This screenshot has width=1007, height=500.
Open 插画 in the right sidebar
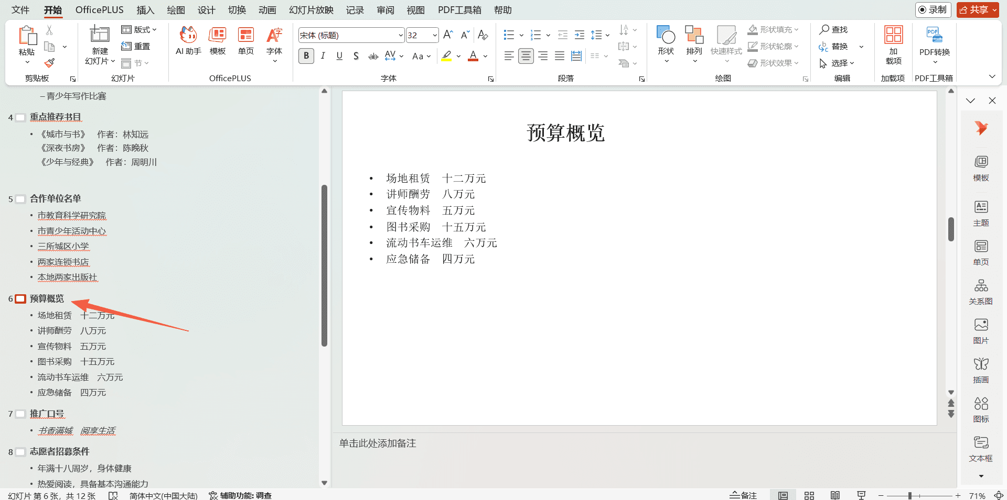tap(981, 370)
